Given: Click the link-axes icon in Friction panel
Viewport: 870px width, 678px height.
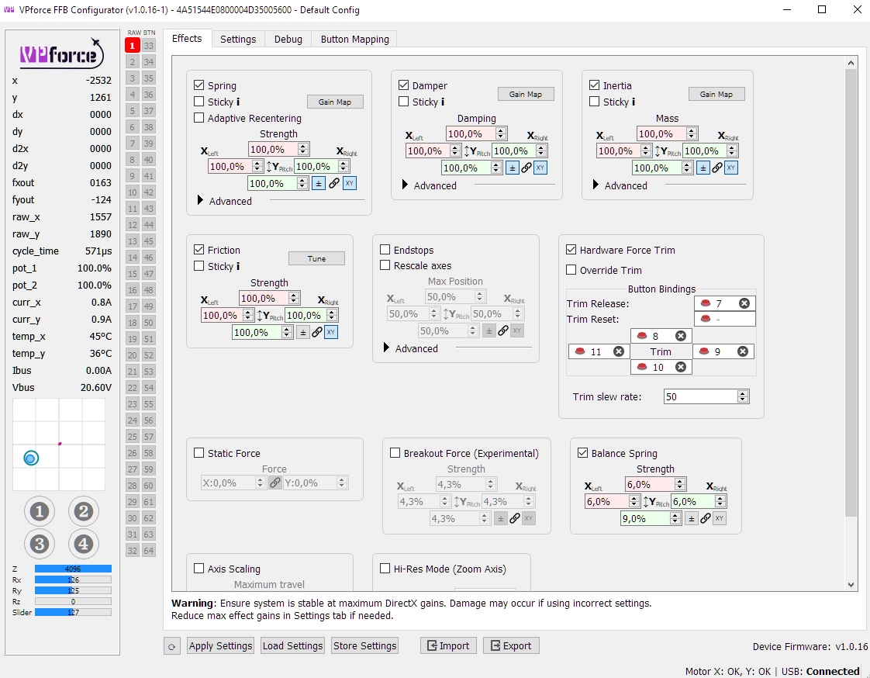Looking at the screenshot, I should coord(317,332).
